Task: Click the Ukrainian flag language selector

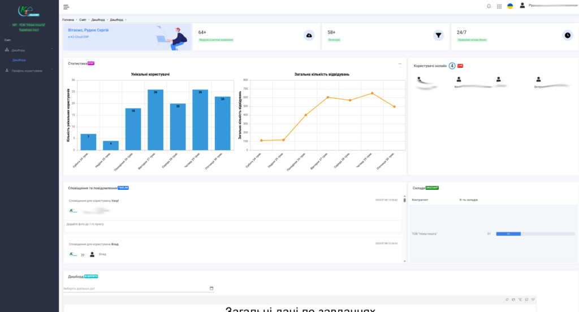Action: 510,6
